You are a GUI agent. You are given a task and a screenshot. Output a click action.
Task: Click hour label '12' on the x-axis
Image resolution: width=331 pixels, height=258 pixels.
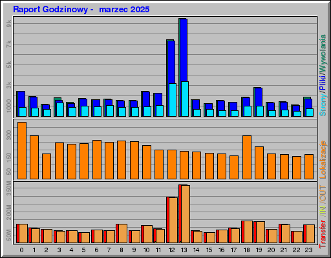(171, 250)
